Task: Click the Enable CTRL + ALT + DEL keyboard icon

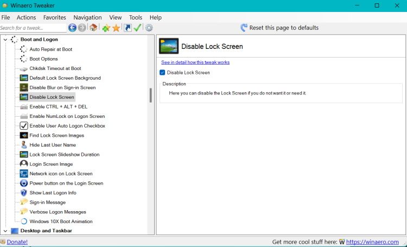Action: tap(24, 107)
